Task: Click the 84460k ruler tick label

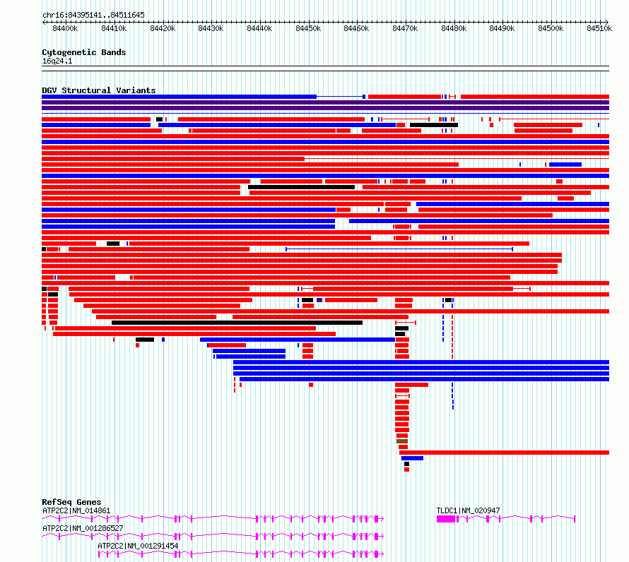Action: coord(356,28)
